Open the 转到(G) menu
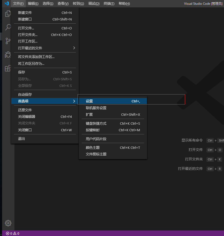Image resolution: width=224 pixels, height=236 pixels. coord(78,3)
